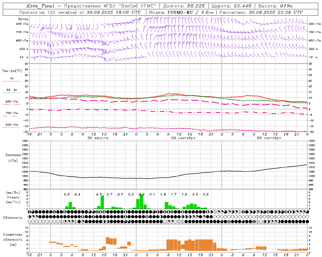Click the 3-hour precipitation value 2.6
The image size is (322, 257).
click(x=67, y=195)
